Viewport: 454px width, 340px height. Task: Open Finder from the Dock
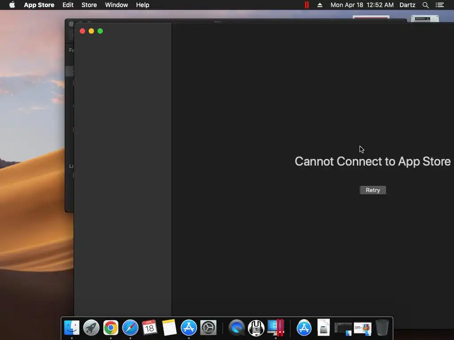point(71,328)
